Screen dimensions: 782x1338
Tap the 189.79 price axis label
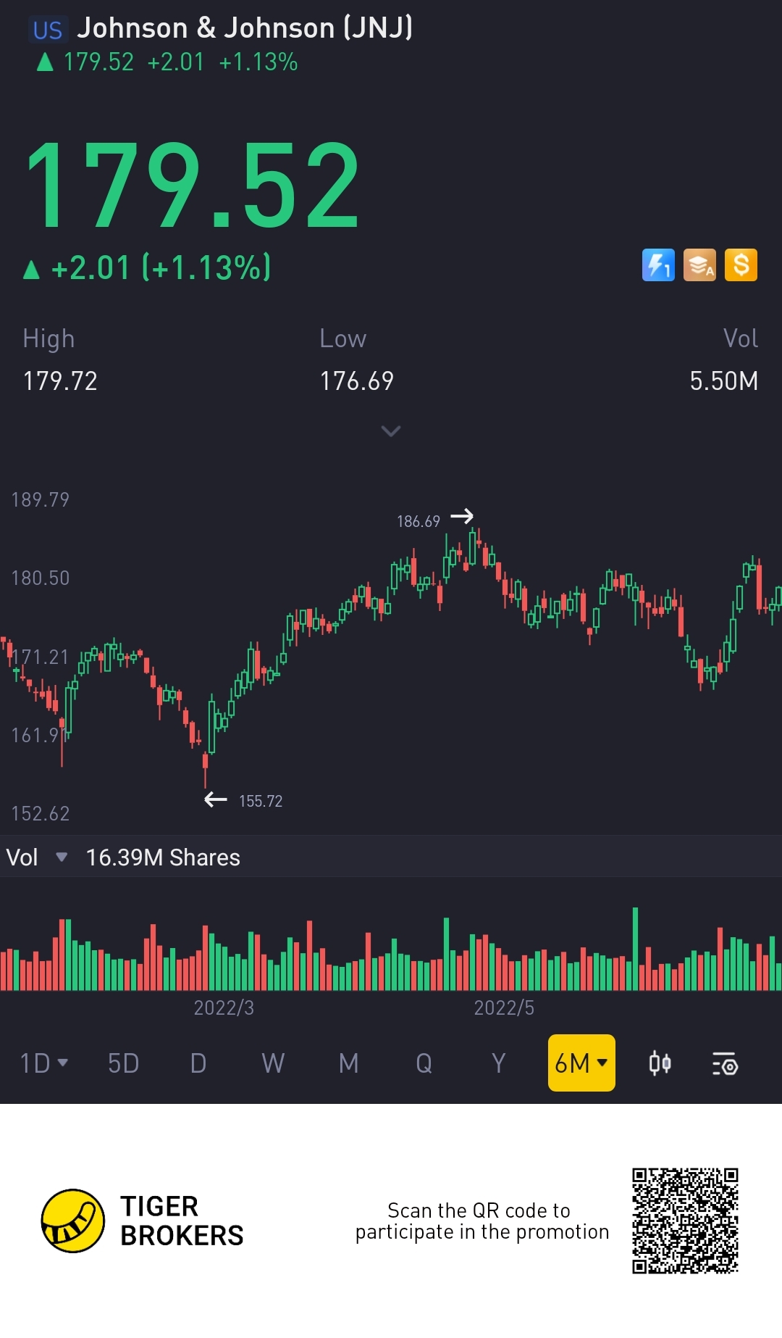(x=41, y=499)
